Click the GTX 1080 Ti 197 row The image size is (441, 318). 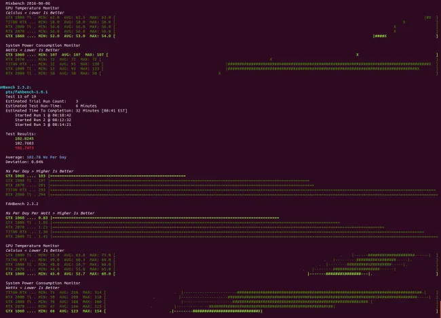157,181
